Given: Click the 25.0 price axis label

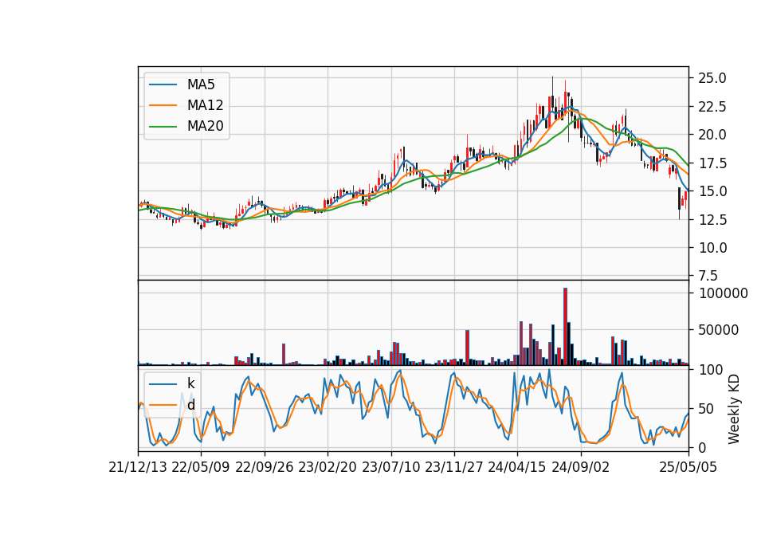Looking at the screenshot, I should pyautogui.click(x=712, y=78).
